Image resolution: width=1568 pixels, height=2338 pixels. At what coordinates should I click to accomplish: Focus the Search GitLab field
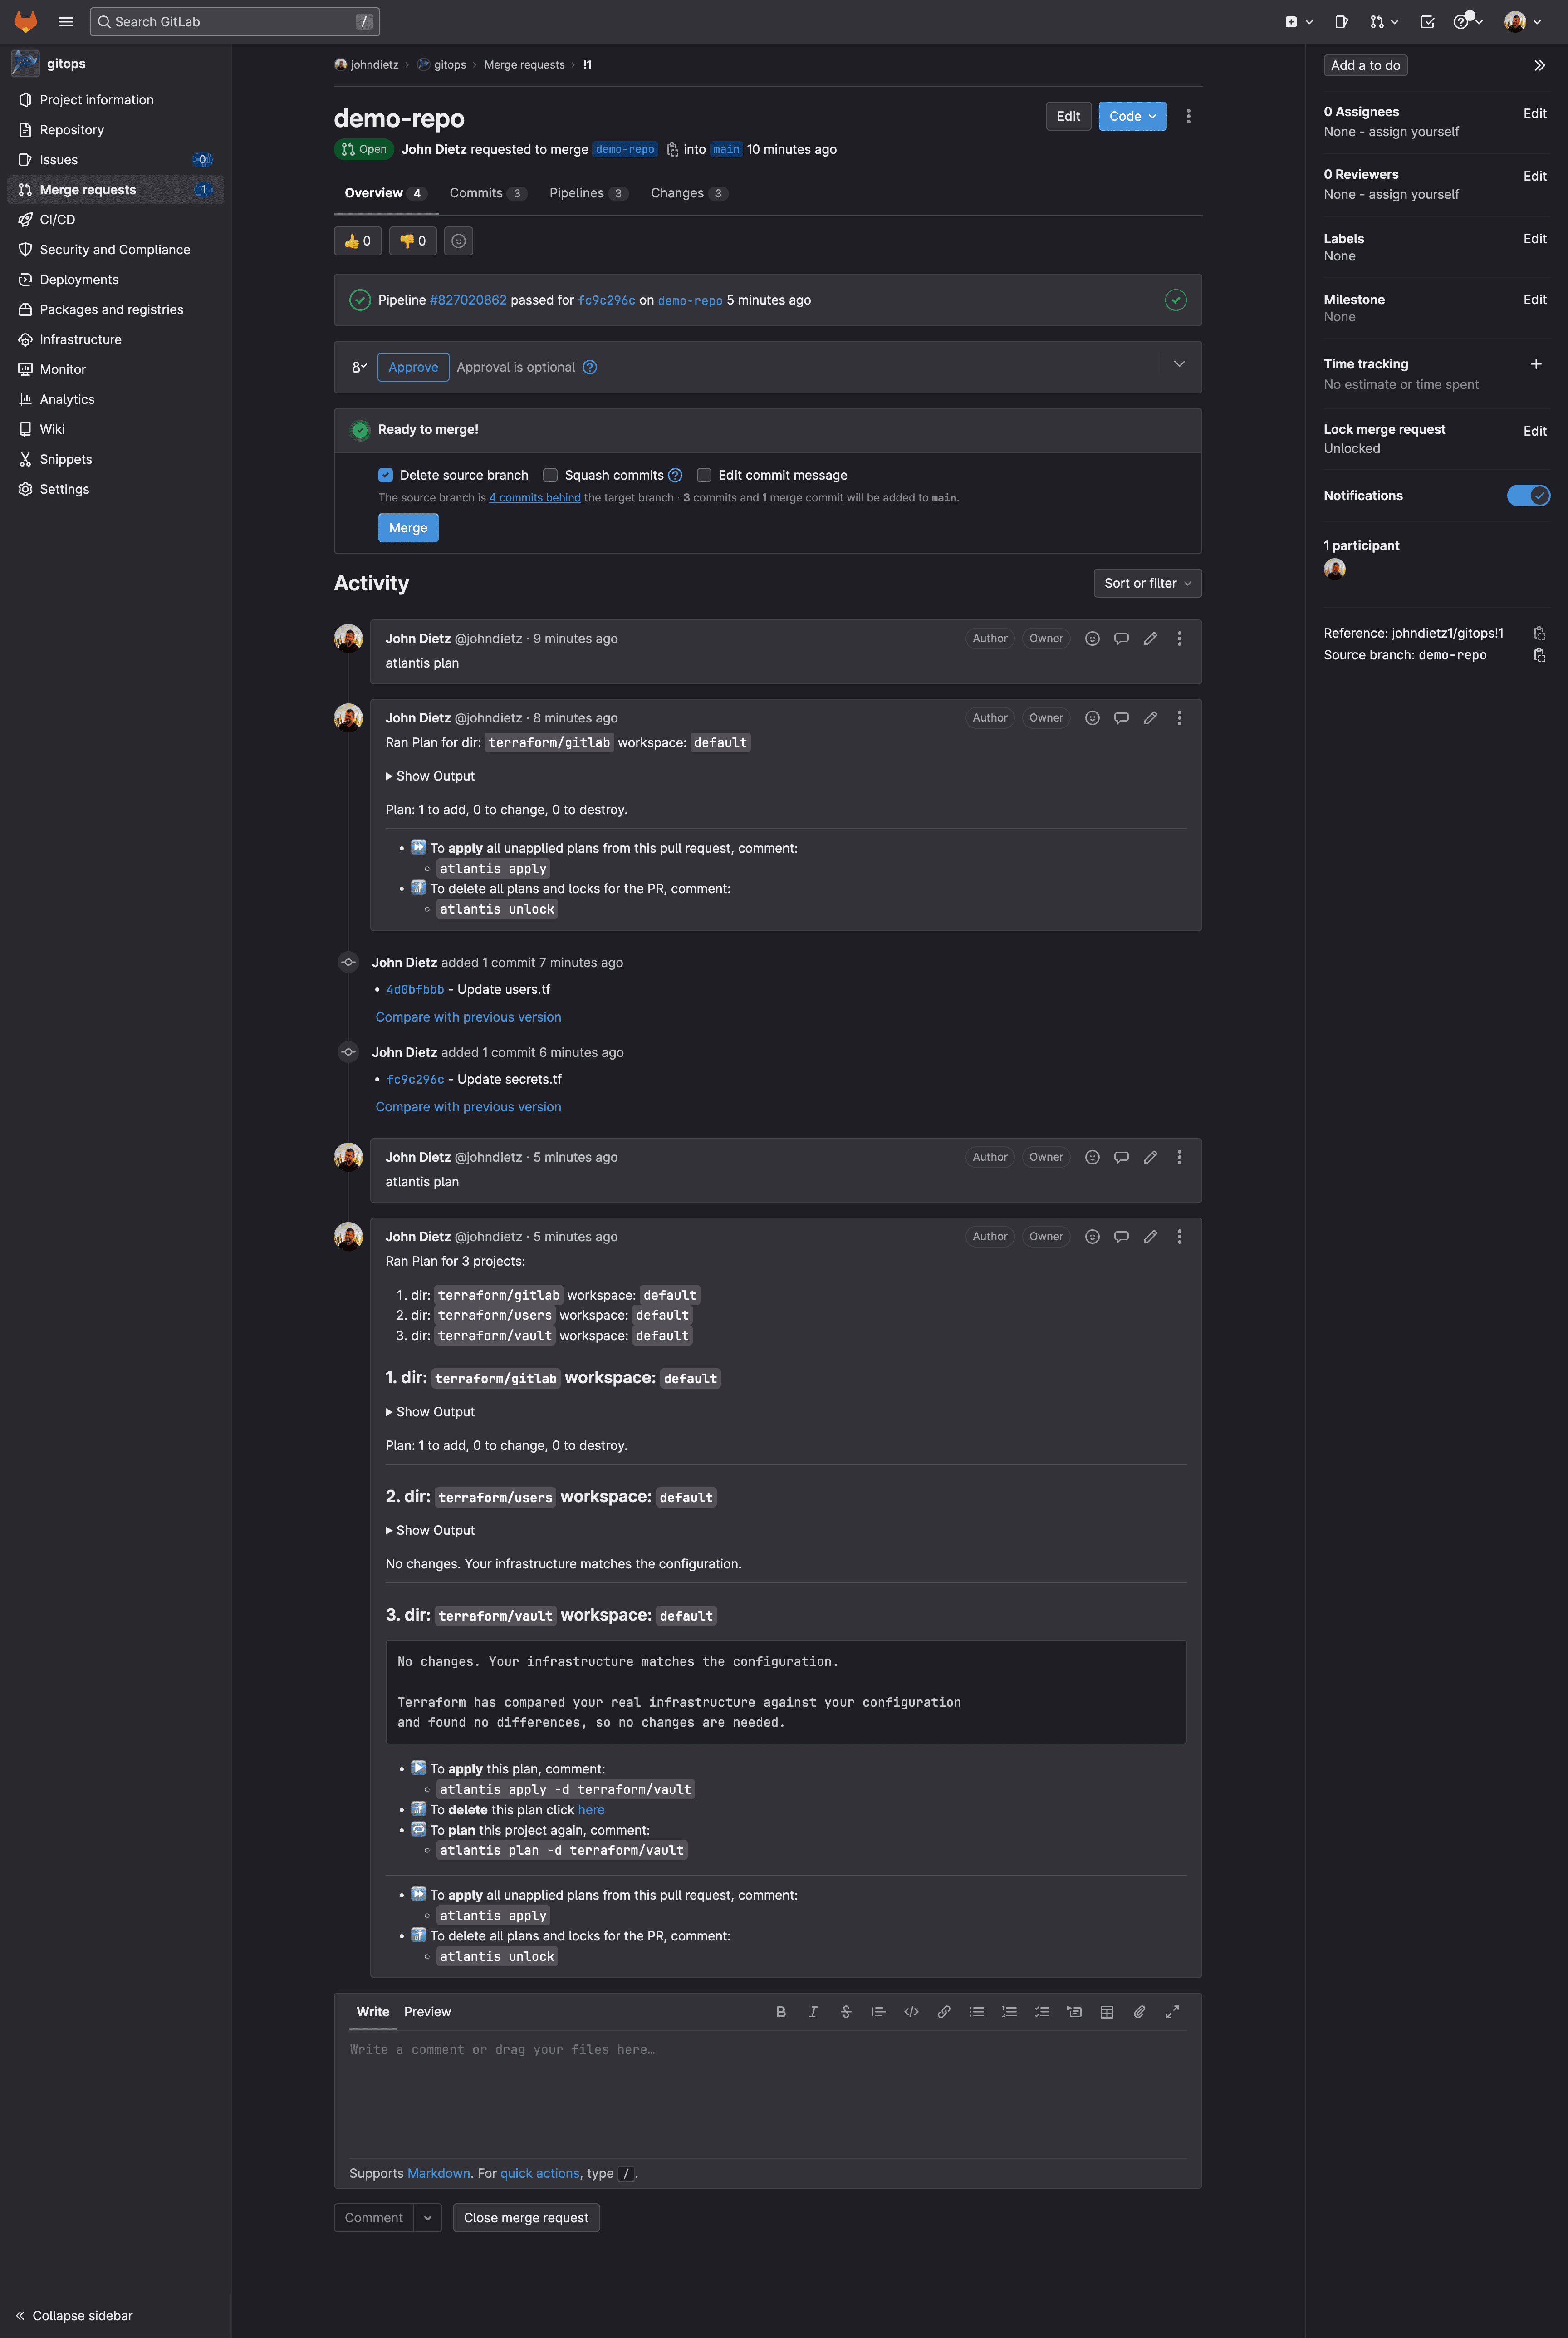coord(235,21)
